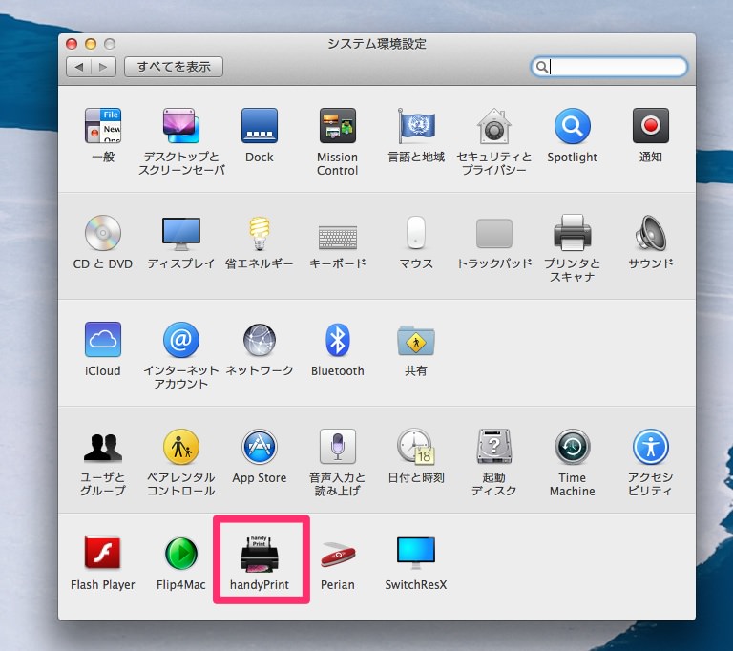Open Mission Control preferences
The width and height of the screenshot is (733, 651).
tap(338, 126)
